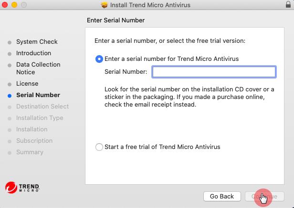This screenshot has height=208, width=294.
Task: Select Enter a serial number radio button
Action: (x=99, y=59)
